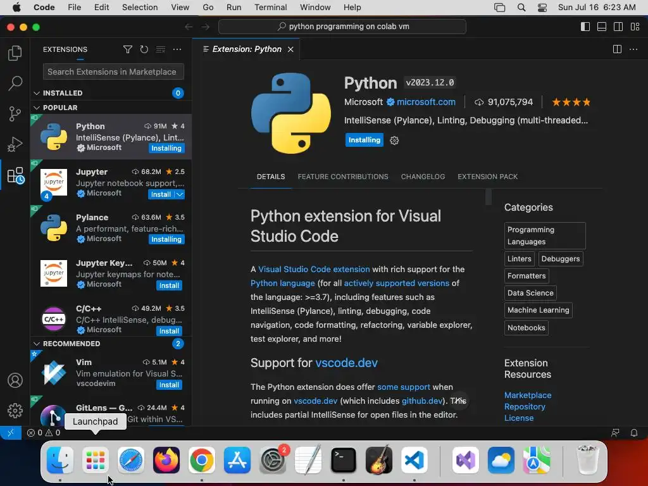Go back with navigation arrow
648x486 pixels.
pyautogui.click(x=189, y=27)
